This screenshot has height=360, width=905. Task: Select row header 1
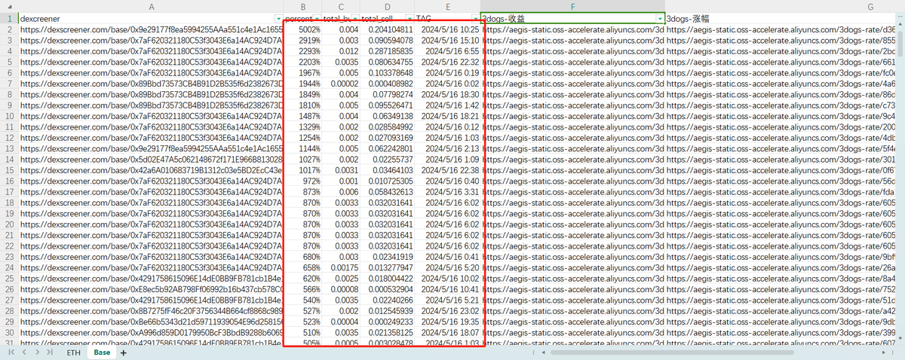coord(9,18)
